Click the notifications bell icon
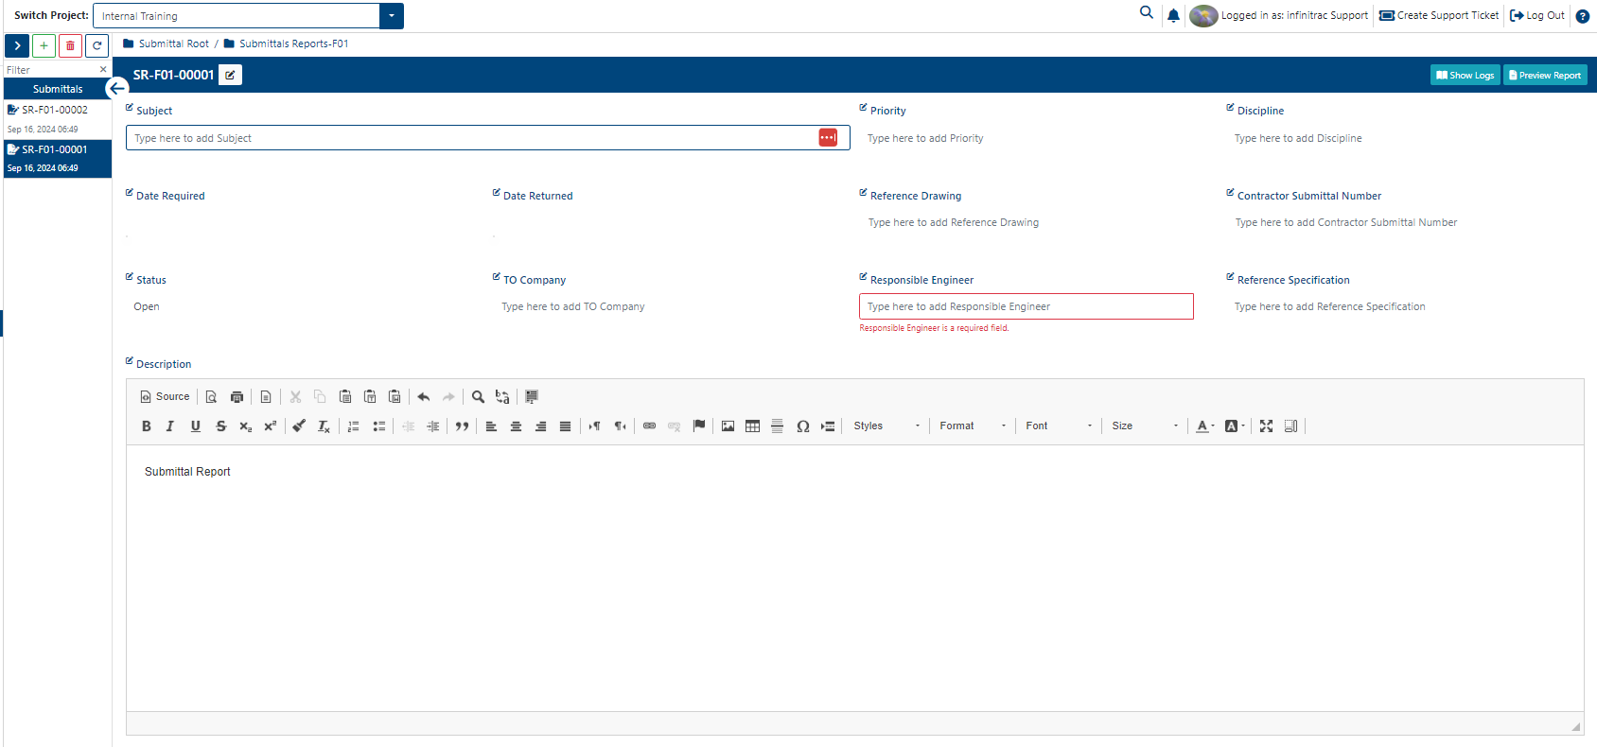Viewport: 1597px width, 747px height. coord(1173,15)
